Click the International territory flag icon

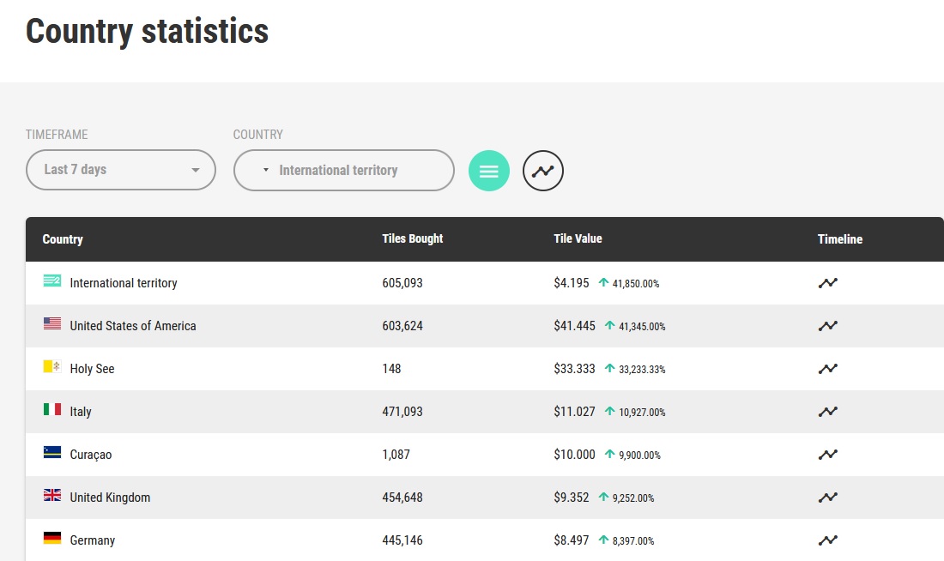pyautogui.click(x=52, y=280)
